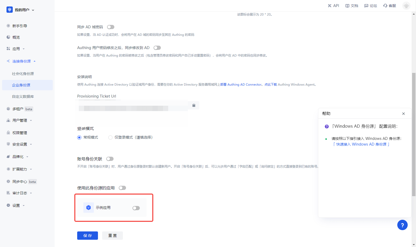Turn on the 账号身份关联 switch
The image size is (416, 247).
pyautogui.click(x=110, y=159)
